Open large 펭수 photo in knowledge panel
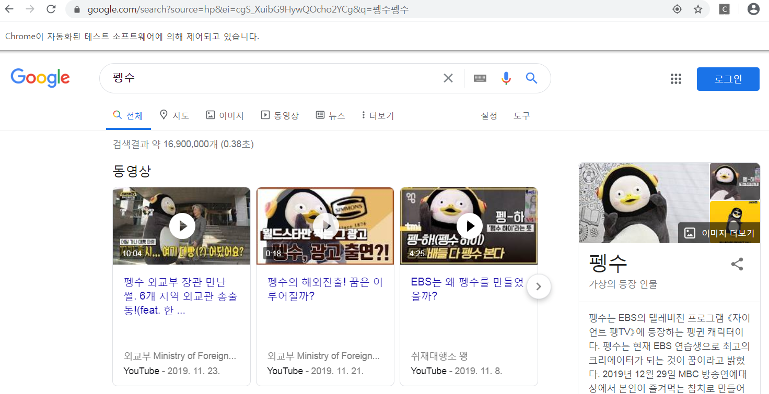Screen dimensions: 769x394 (x=644, y=203)
